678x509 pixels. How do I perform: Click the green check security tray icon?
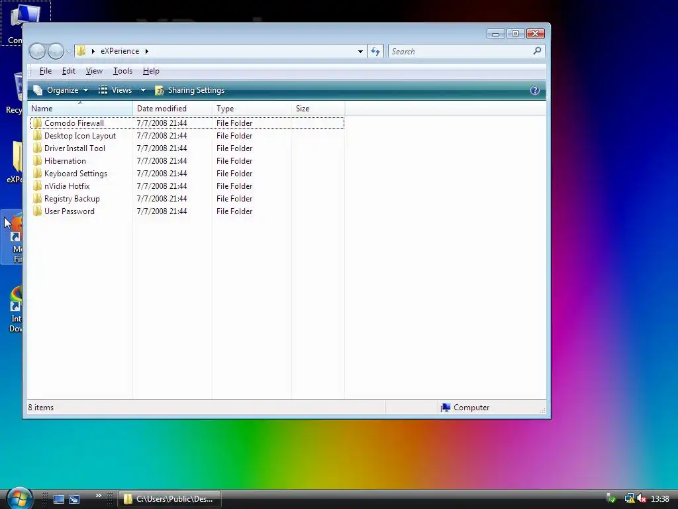click(x=611, y=498)
